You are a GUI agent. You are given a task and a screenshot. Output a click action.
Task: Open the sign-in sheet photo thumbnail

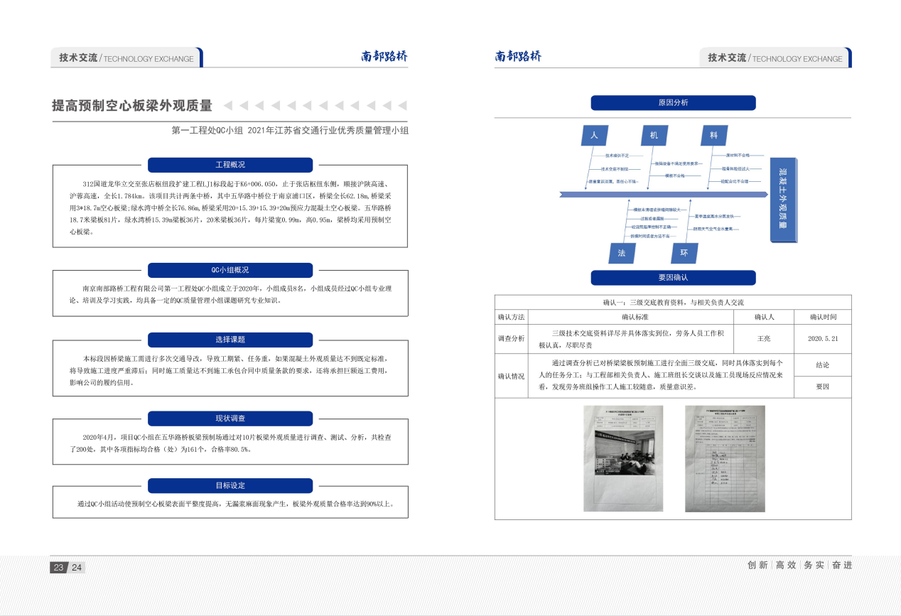725,458
